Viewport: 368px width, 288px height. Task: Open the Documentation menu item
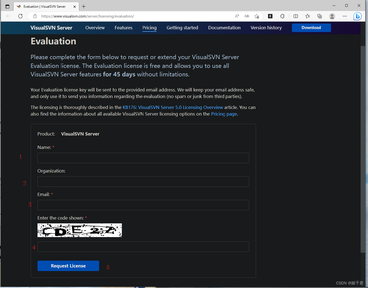(224, 28)
